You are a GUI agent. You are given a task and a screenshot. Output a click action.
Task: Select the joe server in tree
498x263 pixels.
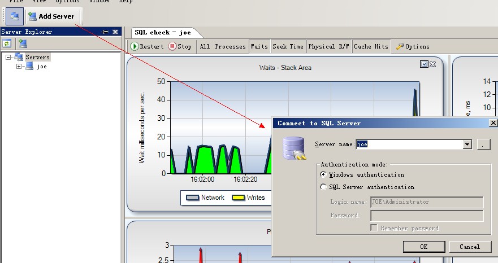(42, 66)
